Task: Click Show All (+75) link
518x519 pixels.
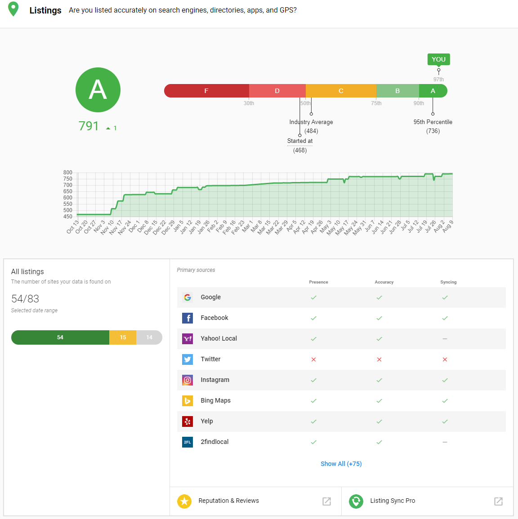Action: [341, 464]
